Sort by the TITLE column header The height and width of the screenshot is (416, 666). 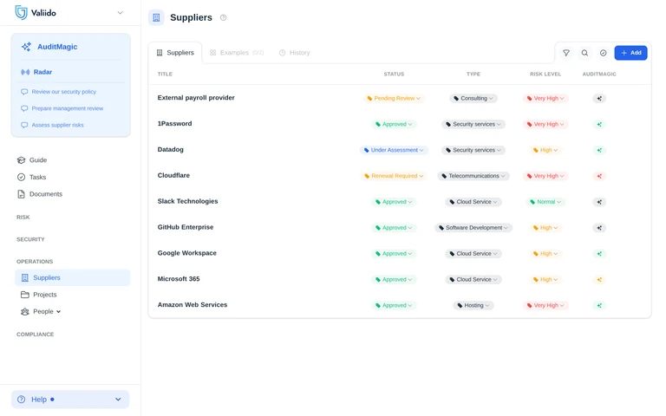coord(165,74)
